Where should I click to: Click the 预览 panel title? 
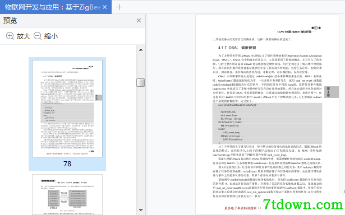tap(10, 20)
